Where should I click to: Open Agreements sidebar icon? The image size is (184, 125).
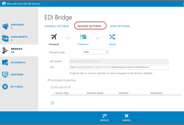pyautogui.click(x=5, y=38)
